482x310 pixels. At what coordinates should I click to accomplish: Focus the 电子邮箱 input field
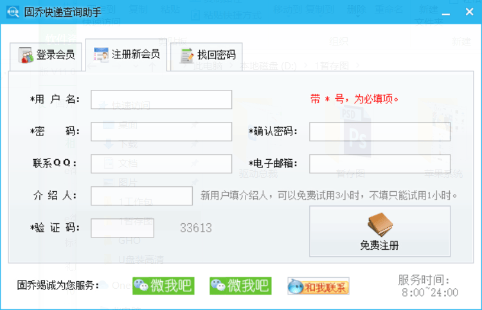tap(380, 164)
